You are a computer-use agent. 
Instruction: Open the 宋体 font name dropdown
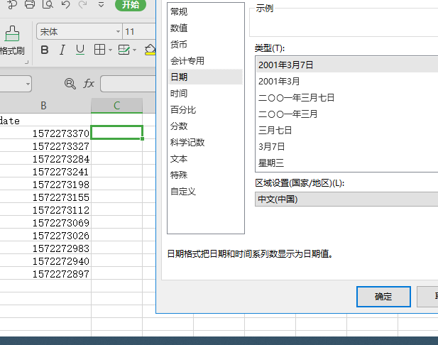click(x=118, y=32)
